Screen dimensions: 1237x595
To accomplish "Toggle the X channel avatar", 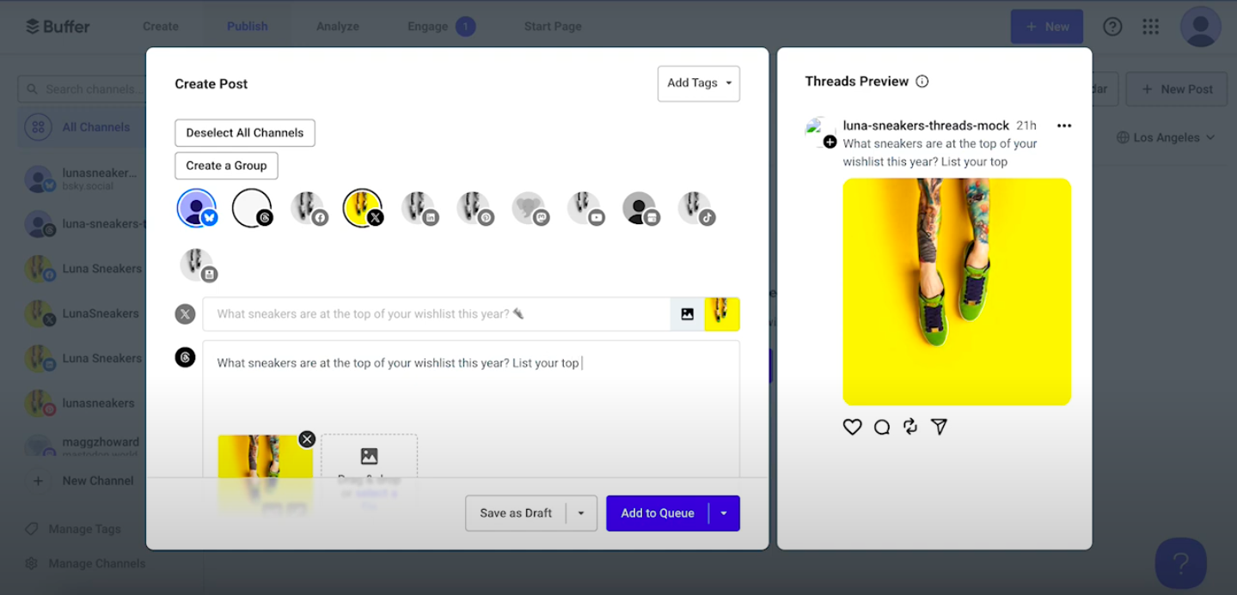I will click(363, 209).
